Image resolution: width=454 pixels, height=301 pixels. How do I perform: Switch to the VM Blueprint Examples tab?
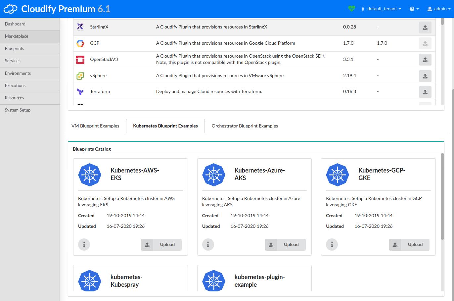pyautogui.click(x=95, y=126)
